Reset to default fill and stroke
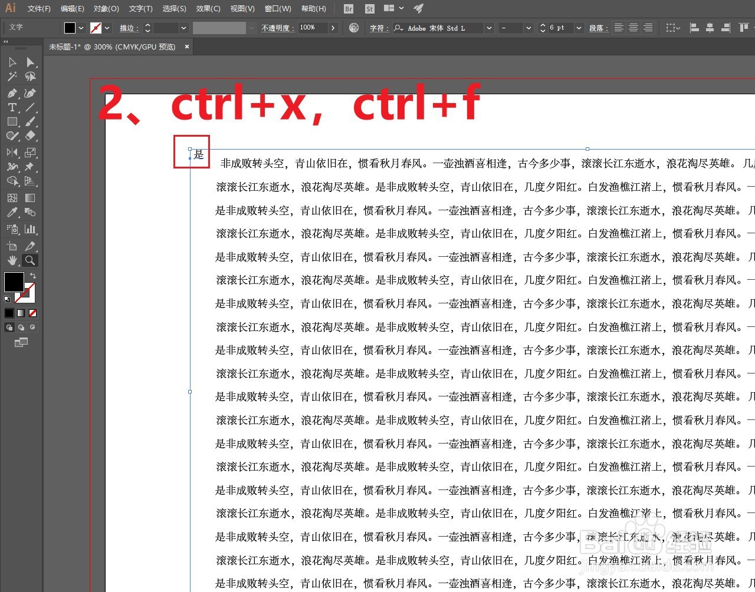Viewport: 755px width, 592px height. pos(7,299)
